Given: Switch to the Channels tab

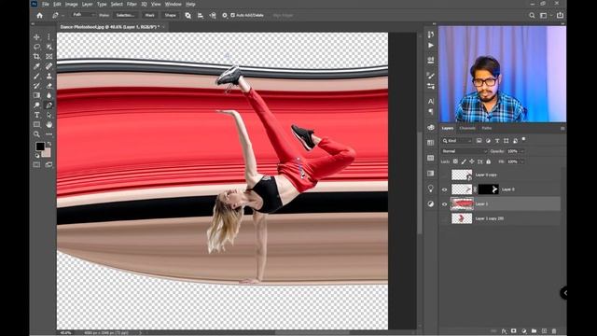Looking at the screenshot, I should (x=467, y=128).
